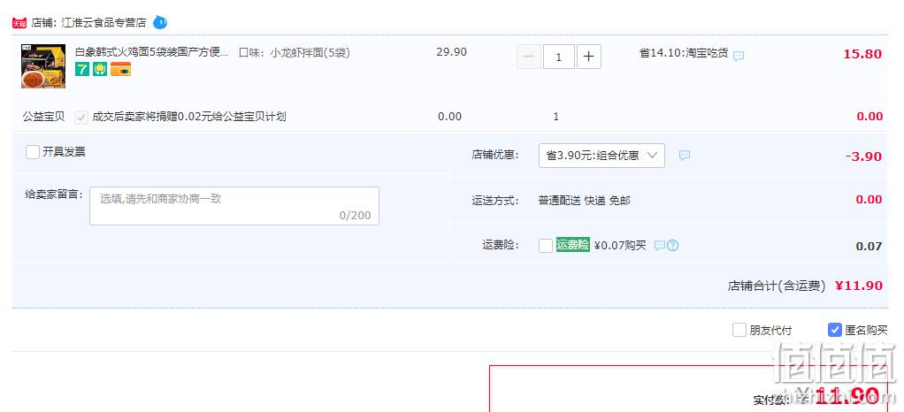Click the 给卖家留言 message text box
Viewport: 904px width, 412px height.
point(234,206)
